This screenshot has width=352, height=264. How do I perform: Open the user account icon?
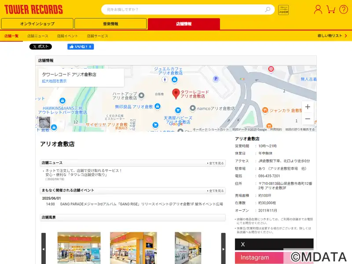pyautogui.click(x=318, y=9)
